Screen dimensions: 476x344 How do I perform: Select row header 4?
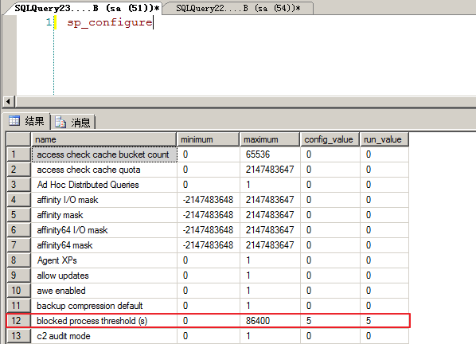pos(19,200)
